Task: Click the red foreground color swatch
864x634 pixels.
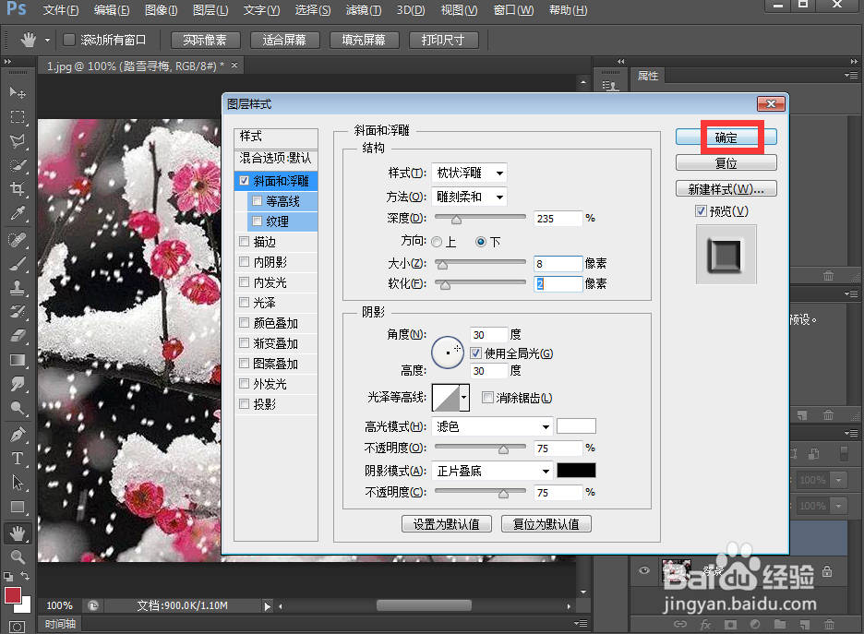Action: click(x=13, y=595)
